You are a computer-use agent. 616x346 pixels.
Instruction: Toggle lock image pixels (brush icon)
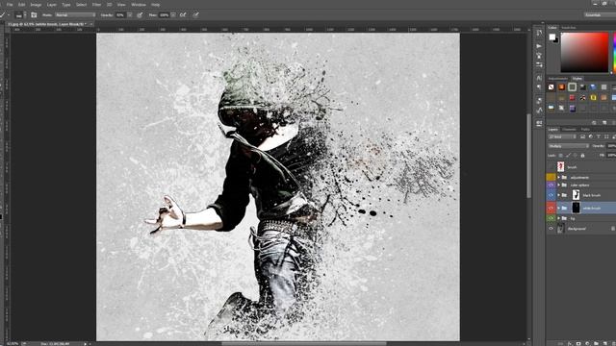coord(568,156)
